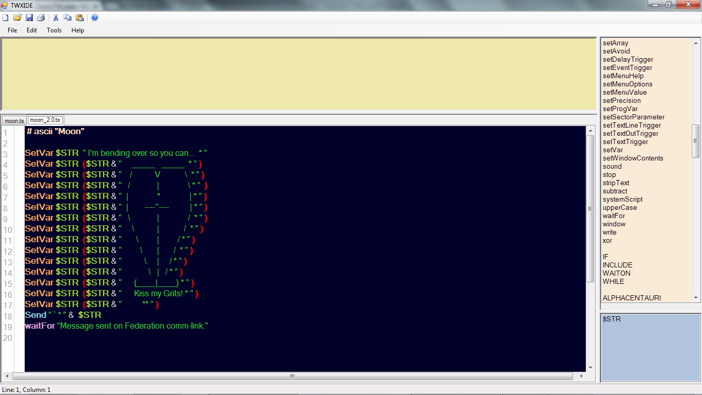Open TWXIDE help with the help icon
The image size is (702, 395).
(95, 17)
